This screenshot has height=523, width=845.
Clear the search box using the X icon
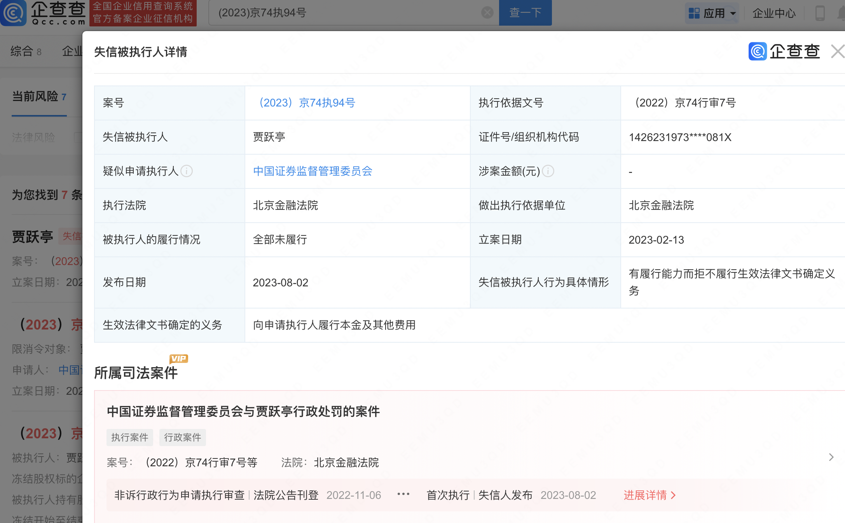coord(487,12)
